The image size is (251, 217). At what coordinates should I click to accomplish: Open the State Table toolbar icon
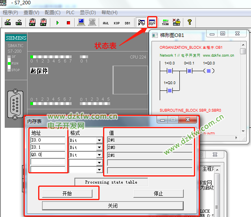(x=152, y=22)
